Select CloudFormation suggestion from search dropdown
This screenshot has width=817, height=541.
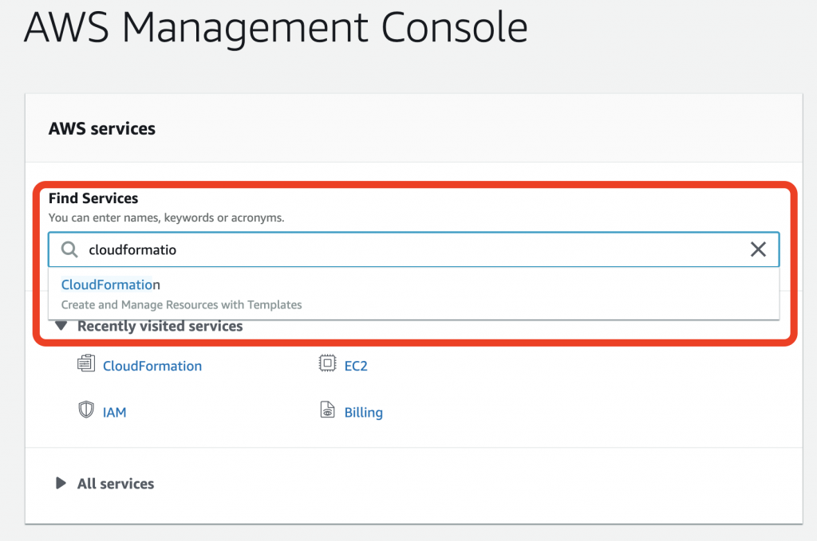click(x=111, y=284)
